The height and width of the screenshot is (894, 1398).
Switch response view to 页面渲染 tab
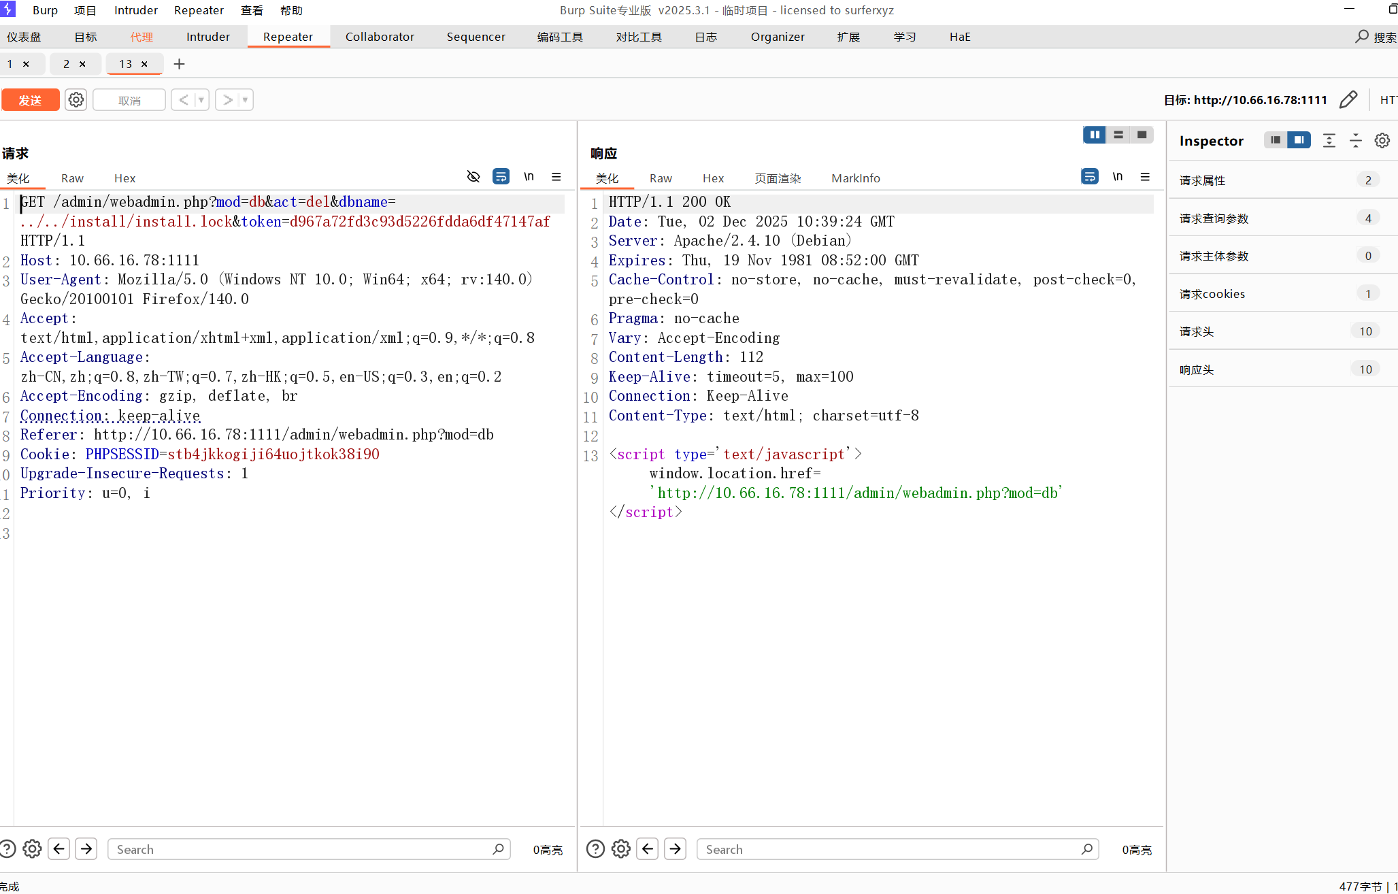tap(778, 178)
